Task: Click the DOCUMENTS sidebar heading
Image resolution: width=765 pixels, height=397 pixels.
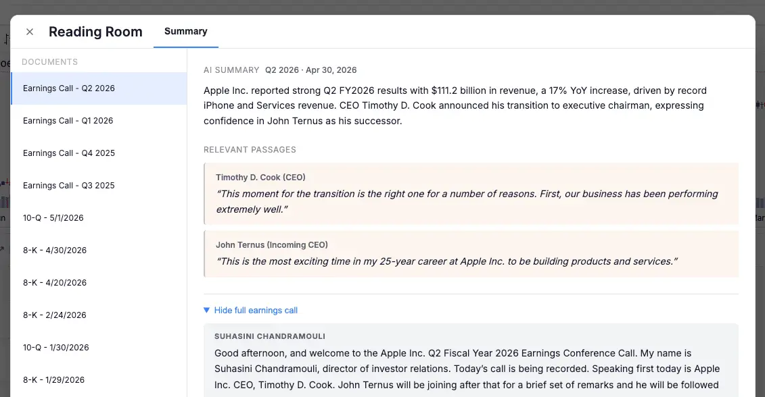Action: [50, 62]
